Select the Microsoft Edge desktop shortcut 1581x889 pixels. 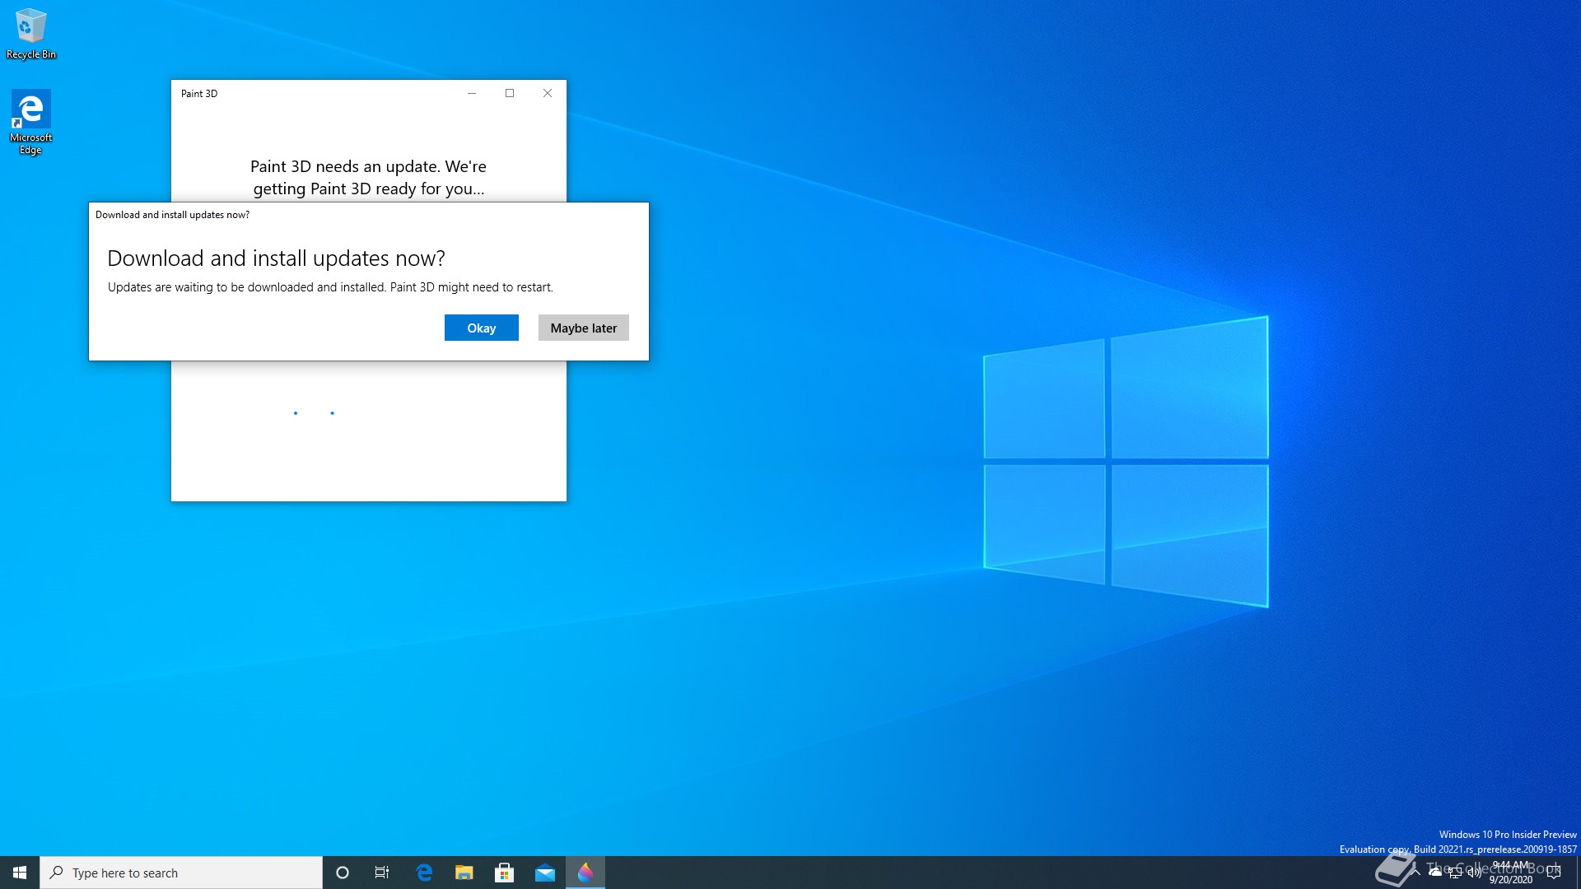tap(30, 122)
